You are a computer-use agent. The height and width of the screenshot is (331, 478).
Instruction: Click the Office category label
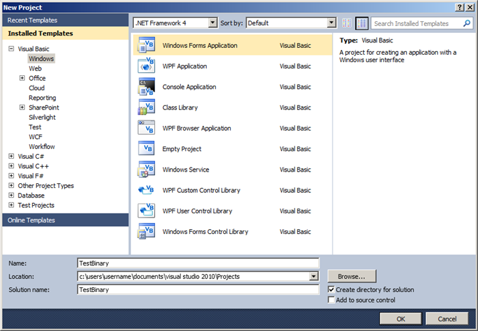[37, 78]
